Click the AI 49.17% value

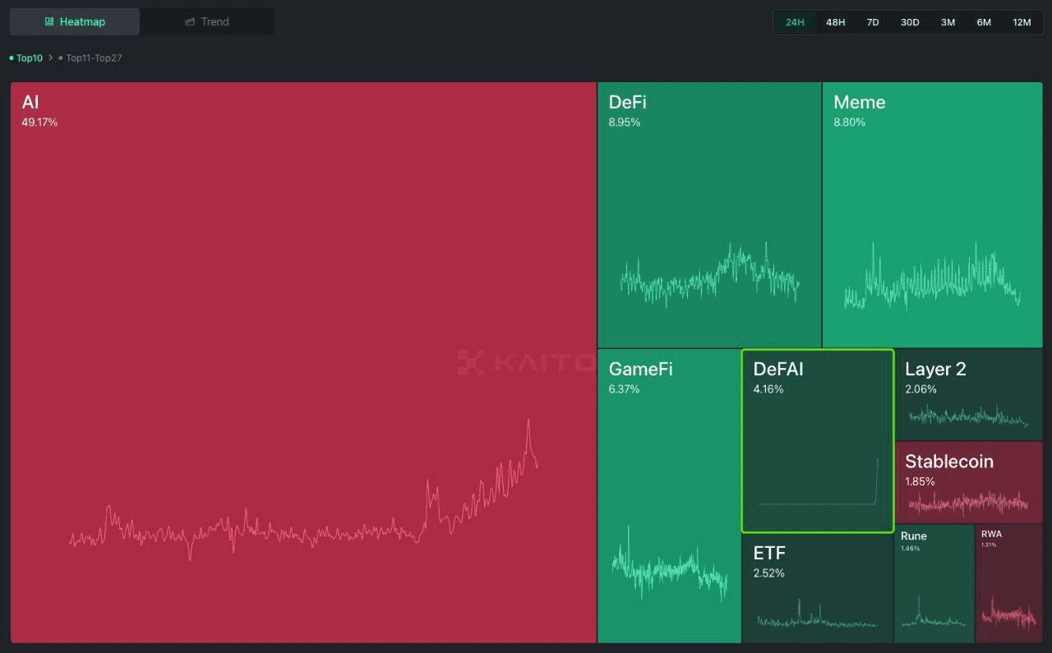pos(39,122)
